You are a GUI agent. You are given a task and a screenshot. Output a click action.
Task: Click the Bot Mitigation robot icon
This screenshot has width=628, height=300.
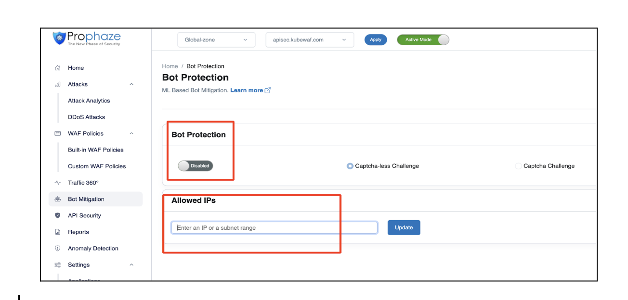pos(58,199)
